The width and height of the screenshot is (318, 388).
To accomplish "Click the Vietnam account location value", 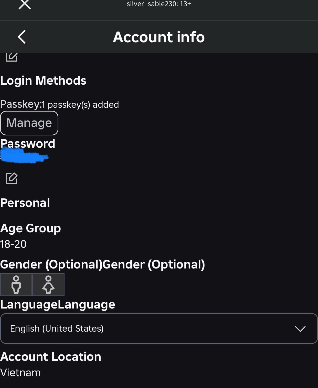I will [20, 373].
